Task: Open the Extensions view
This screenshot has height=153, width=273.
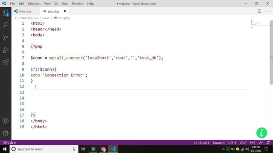Action: (x=6, y=62)
